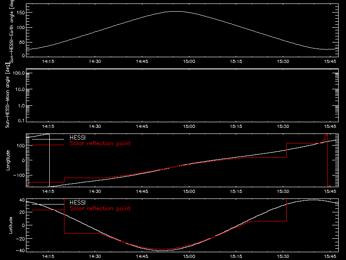
Task: Click the "0" tick on Longitude axis
Action: tap(23, 160)
